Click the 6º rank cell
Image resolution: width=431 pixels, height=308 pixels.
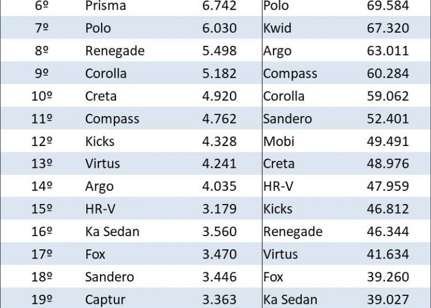(42, 6)
